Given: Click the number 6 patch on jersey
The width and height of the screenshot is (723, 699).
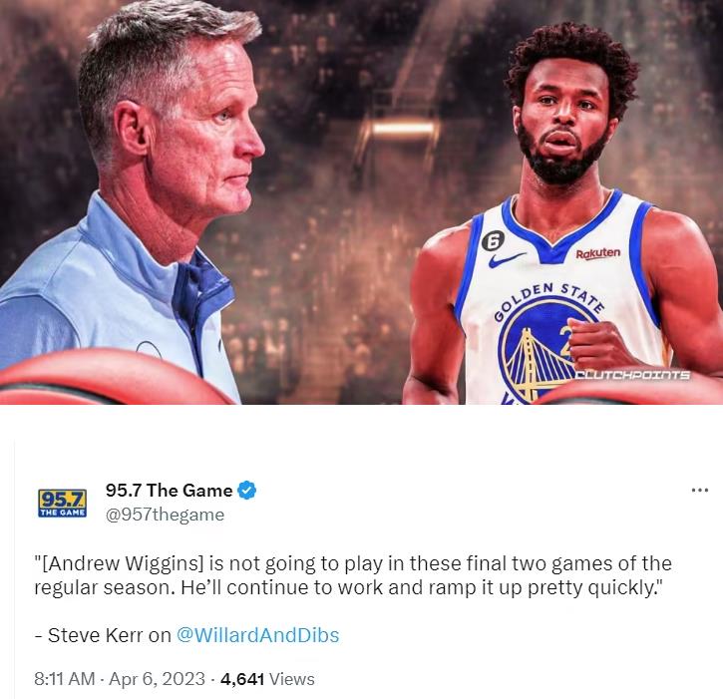Looking at the screenshot, I should click(x=493, y=241).
